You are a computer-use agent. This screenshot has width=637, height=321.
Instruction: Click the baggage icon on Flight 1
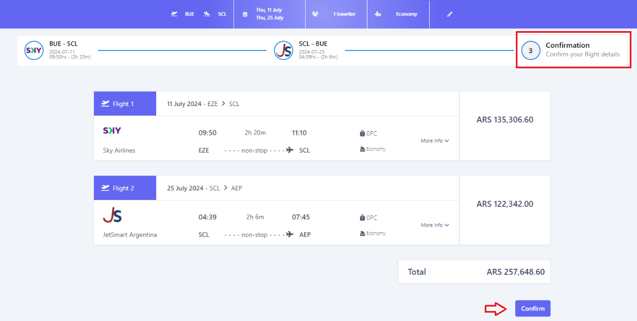tap(362, 133)
